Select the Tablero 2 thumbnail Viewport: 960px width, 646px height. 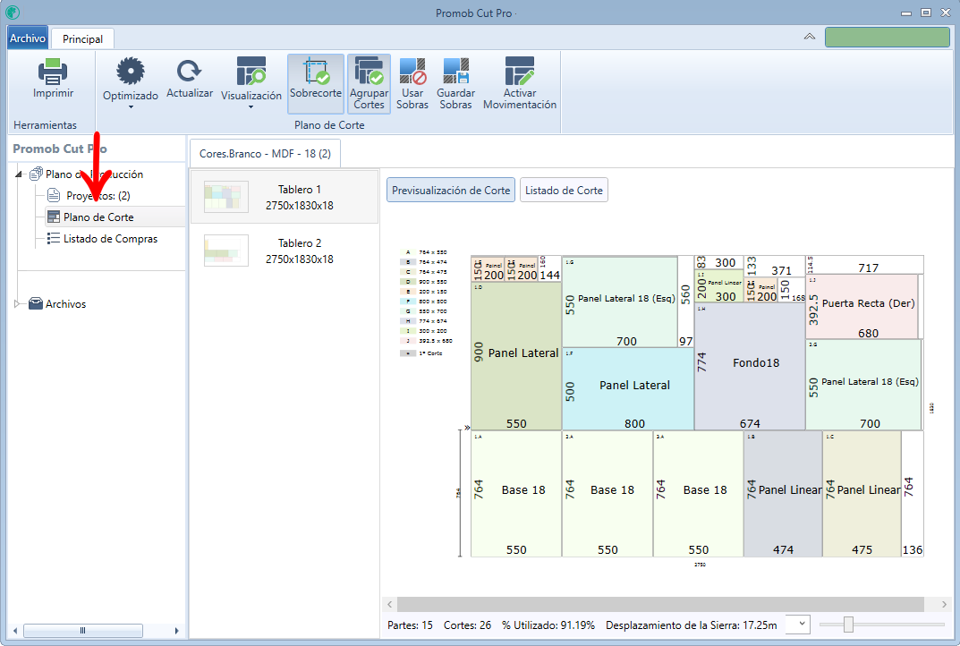click(285, 251)
